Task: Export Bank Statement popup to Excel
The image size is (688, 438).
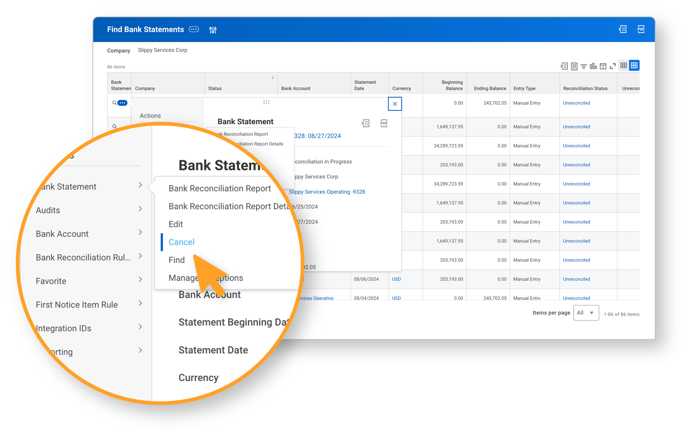Action: coord(365,123)
